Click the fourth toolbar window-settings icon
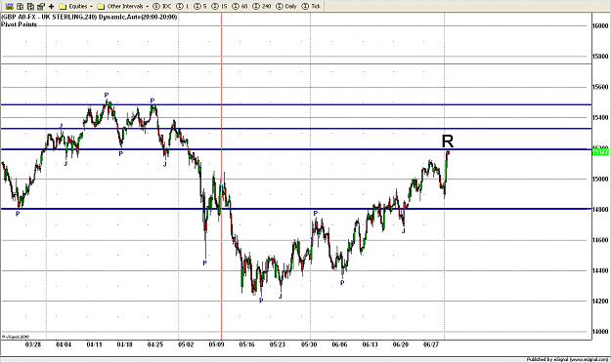Viewport: 611px width, 363px height. tap(40, 6)
